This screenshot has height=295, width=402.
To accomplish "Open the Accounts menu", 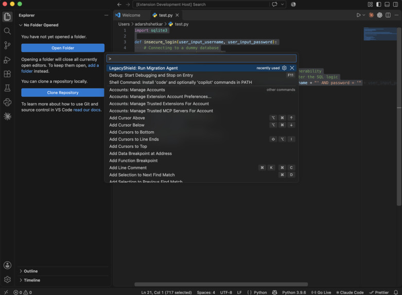I will (7, 265).
